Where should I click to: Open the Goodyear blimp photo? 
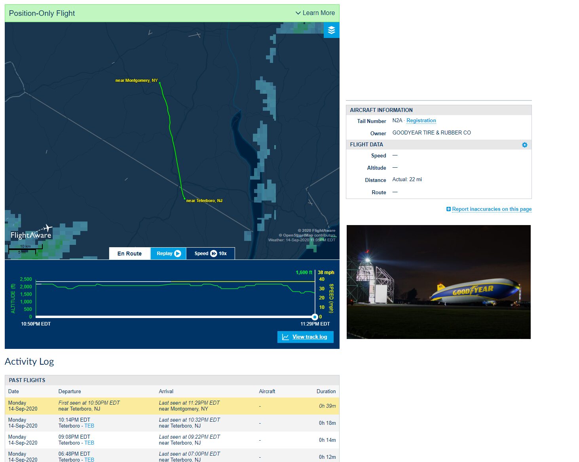point(439,282)
